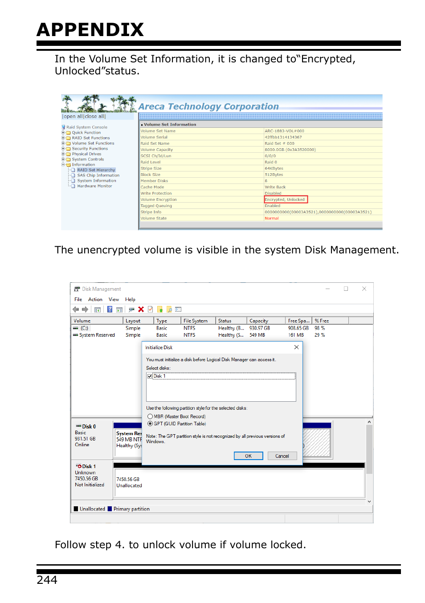
Task: Expand the Quick Function tree node
Action: click(x=63, y=133)
